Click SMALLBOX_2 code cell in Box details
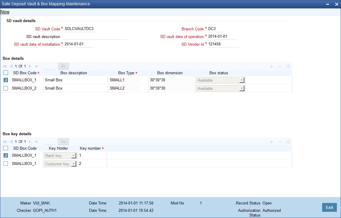 pos(27,88)
